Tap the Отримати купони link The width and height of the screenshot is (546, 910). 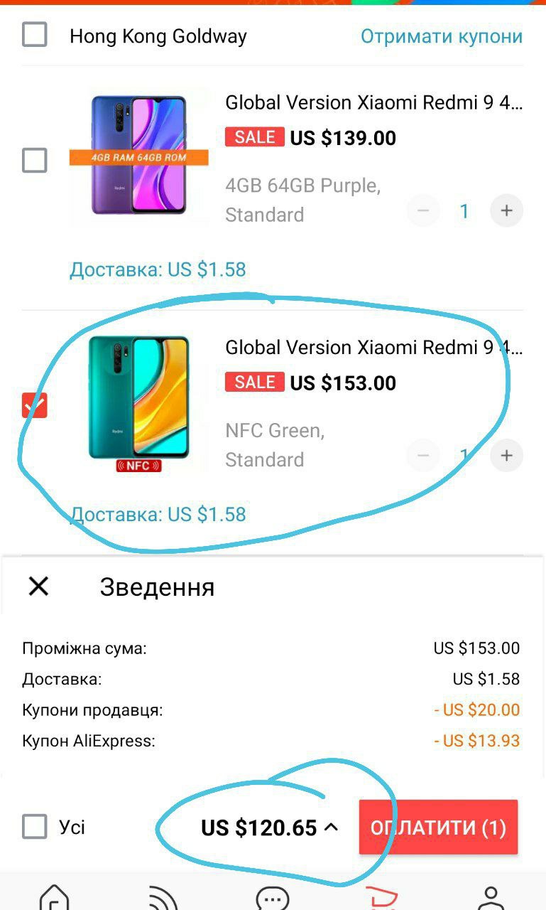coord(442,36)
